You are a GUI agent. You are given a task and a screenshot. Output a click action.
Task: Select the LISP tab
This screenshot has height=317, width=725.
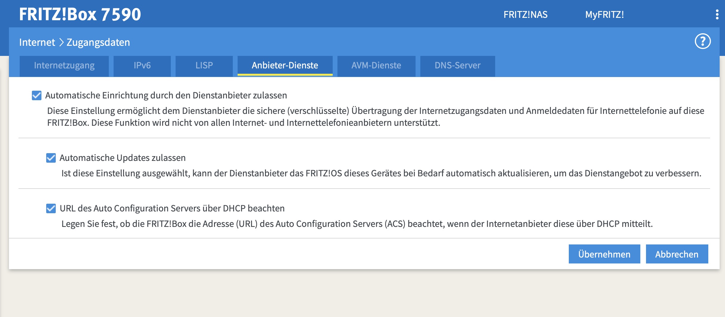(204, 66)
